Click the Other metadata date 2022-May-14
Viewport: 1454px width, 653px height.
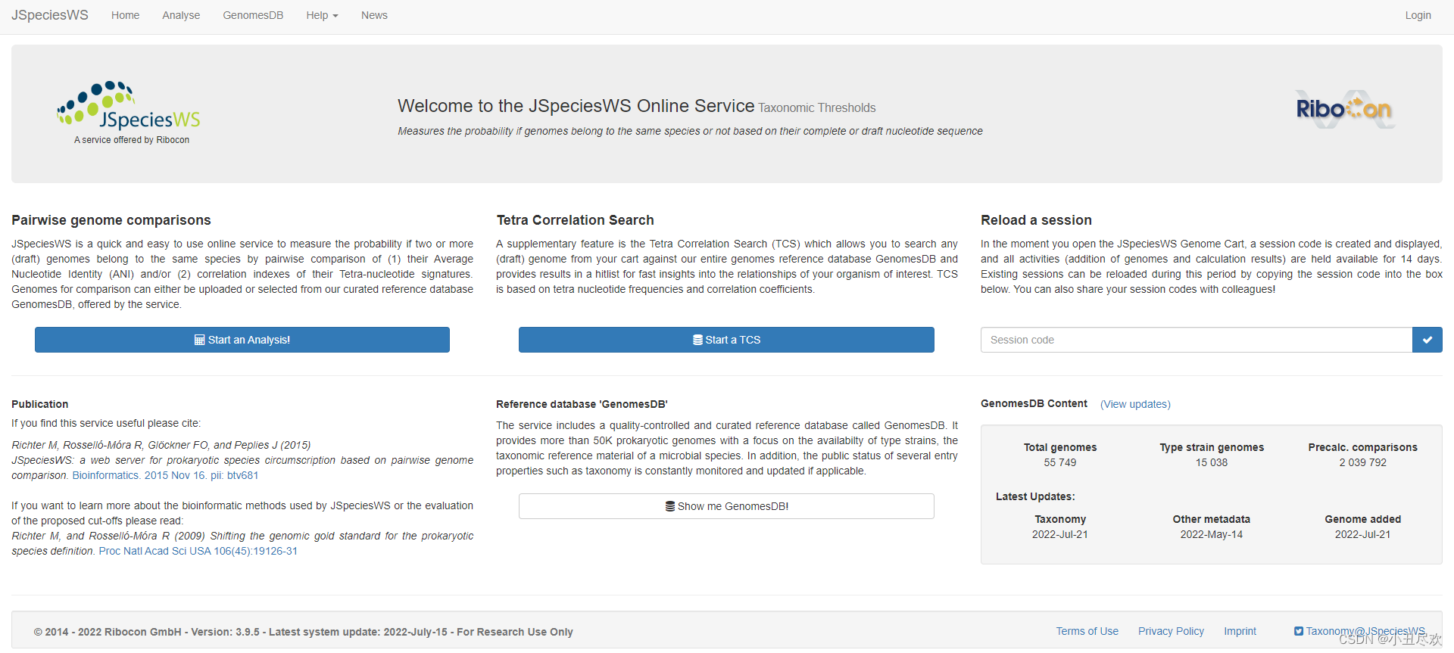pos(1212,534)
